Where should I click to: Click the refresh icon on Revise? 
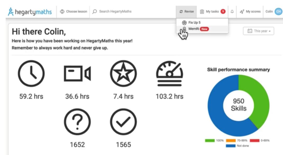(x=181, y=12)
